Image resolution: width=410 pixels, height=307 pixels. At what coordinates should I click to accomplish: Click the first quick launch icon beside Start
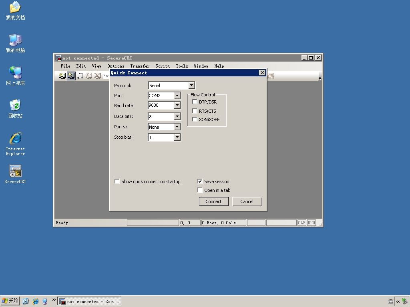point(26,301)
